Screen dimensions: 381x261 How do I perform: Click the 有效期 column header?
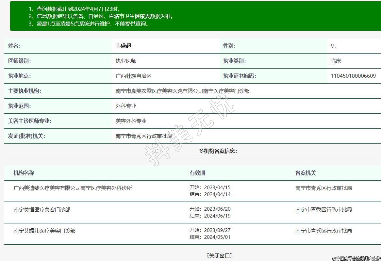pyautogui.click(x=197, y=173)
